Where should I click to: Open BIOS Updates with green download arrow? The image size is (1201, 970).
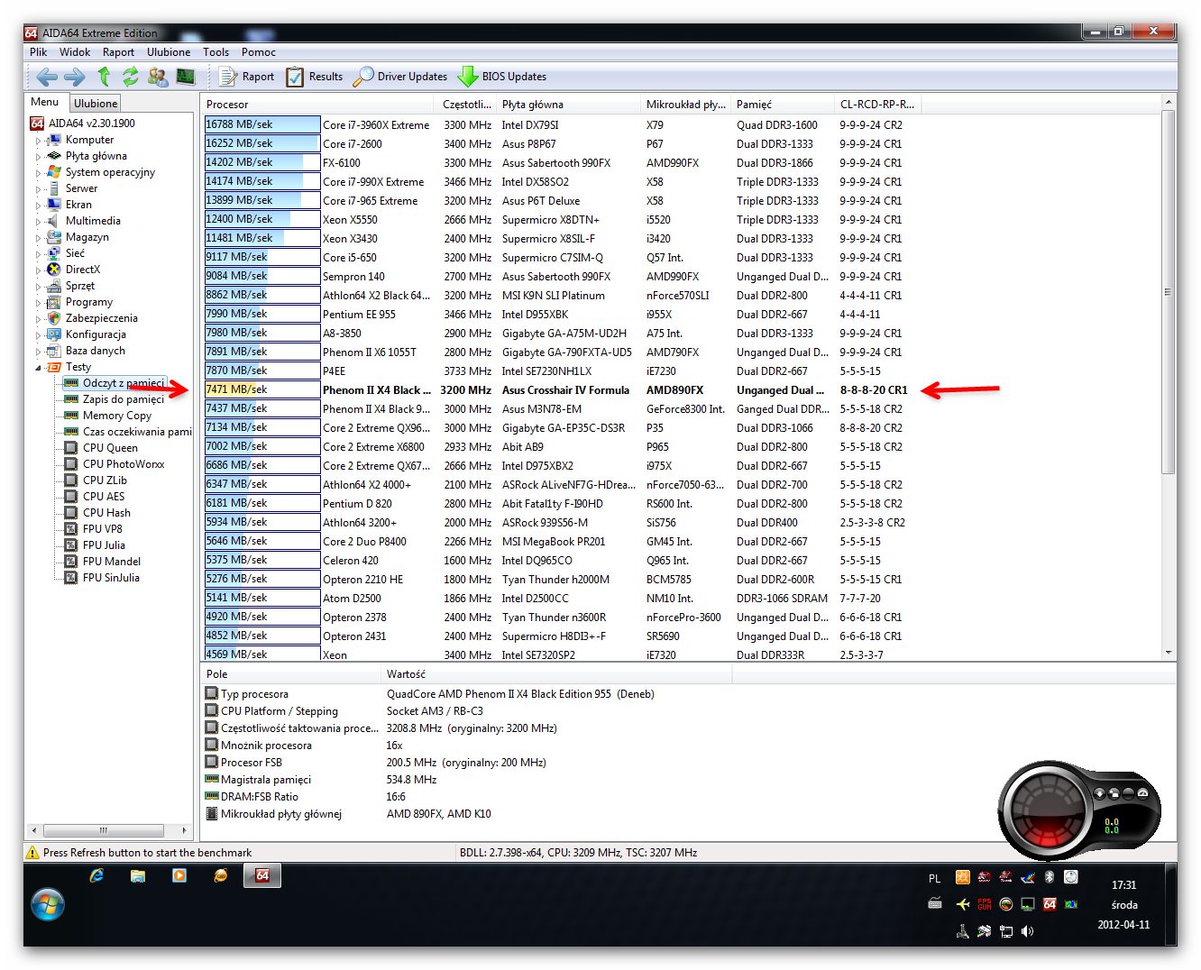point(502,77)
